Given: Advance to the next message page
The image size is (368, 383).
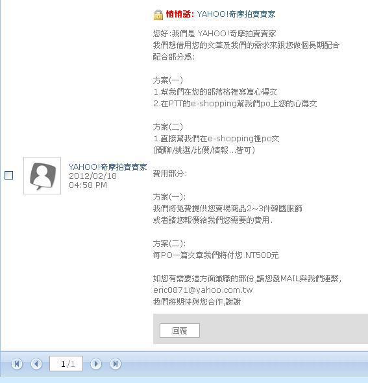Looking at the screenshot, I should (x=96, y=364).
